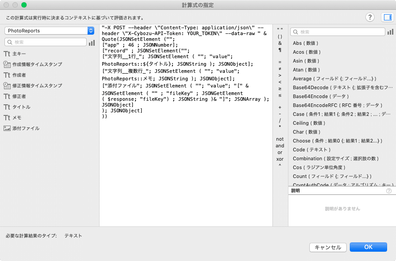Viewport: 396px width, 261px height.
Task: Select the タイトル field
Action: pyautogui.click(x=21, y=107)
